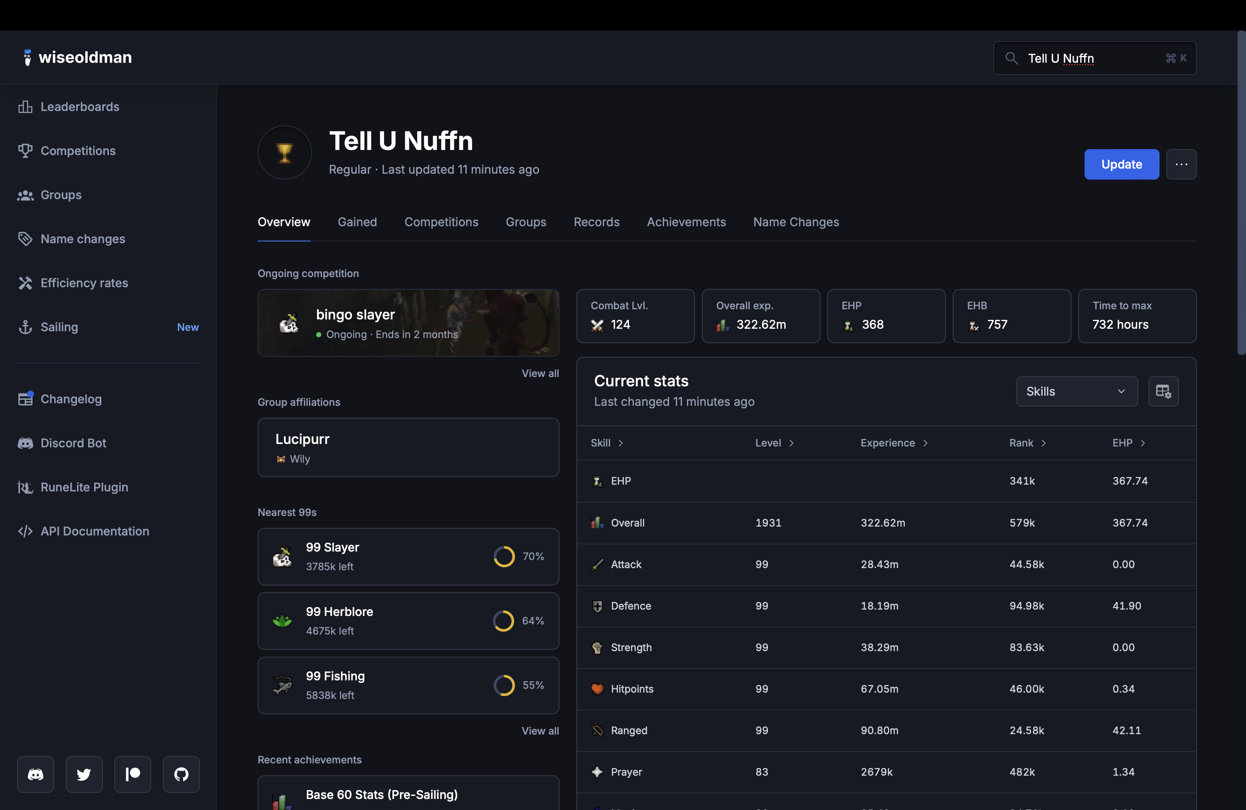Screen dimensions: 1246x810
Task: Sort table by Experience column header
Action: click(x=887, y=443)
